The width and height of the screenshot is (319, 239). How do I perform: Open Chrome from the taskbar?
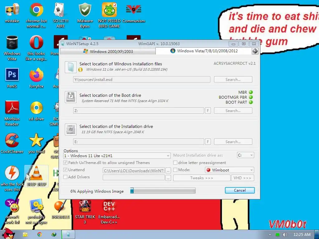click(x=40, y=235)
